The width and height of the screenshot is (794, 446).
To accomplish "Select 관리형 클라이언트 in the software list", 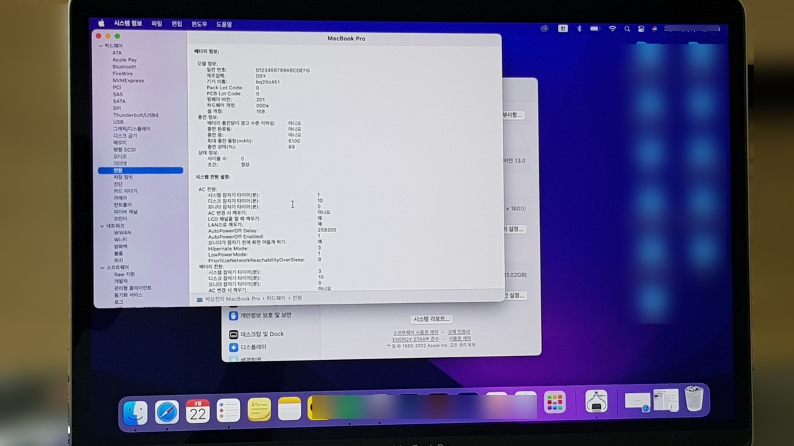I will pyautogui.click(x=132, y=288).
